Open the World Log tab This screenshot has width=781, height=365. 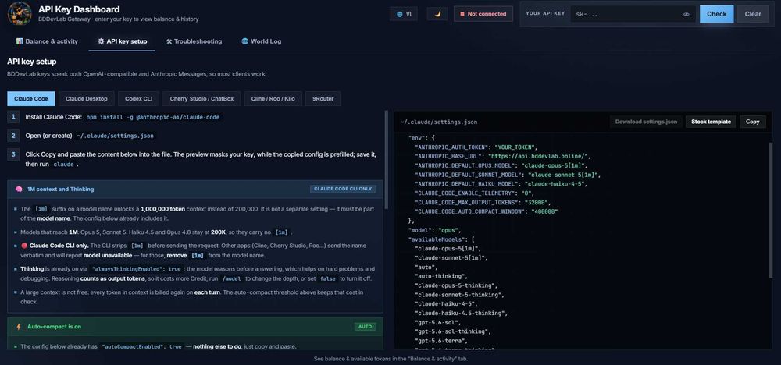262,41
